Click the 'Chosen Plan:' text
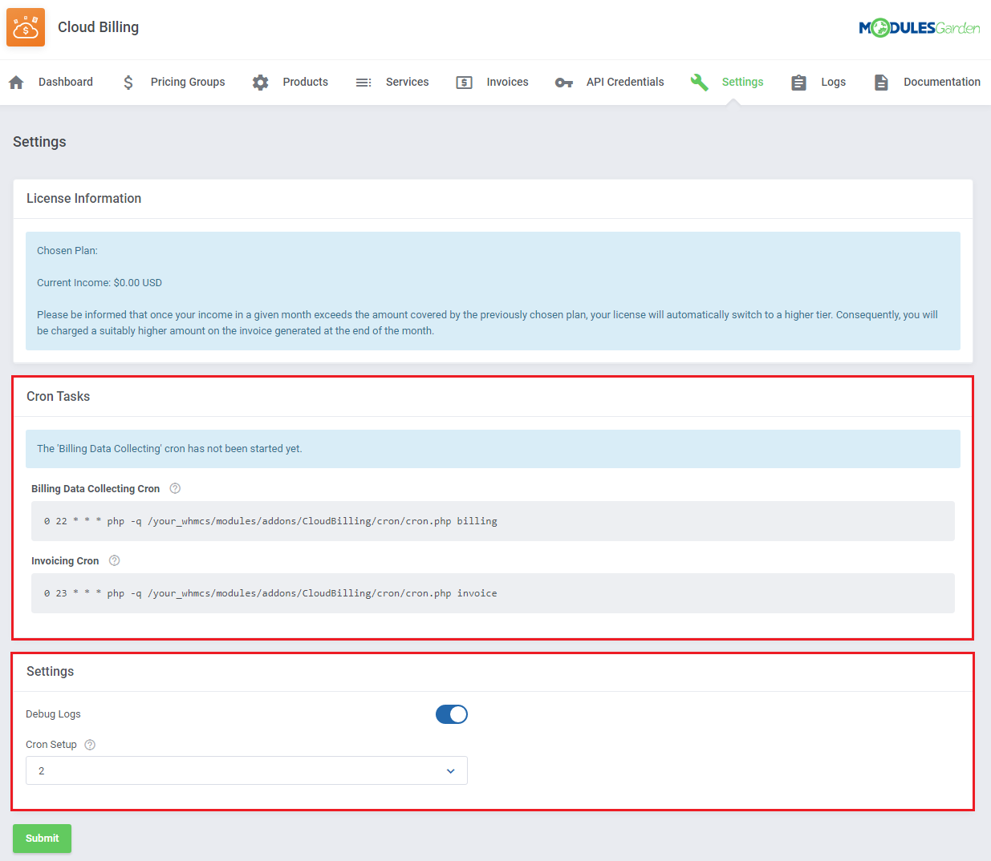 click(67, 251)
